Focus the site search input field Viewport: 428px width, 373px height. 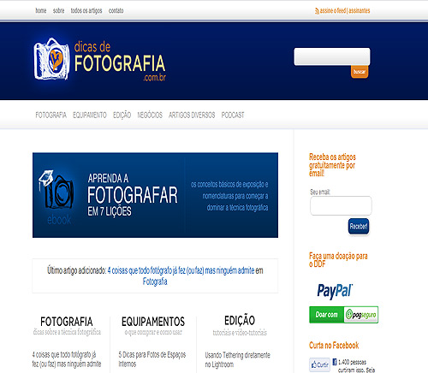(332, 56)
